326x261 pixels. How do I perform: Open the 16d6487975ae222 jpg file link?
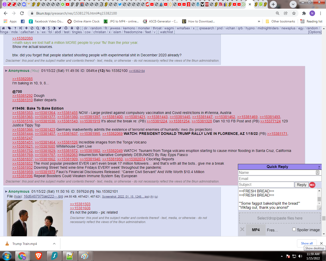pos(43,196)
